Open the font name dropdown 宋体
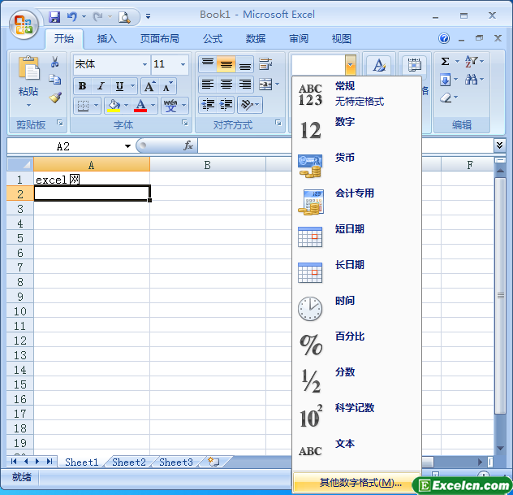The width and height of the screenshot is (513, 495). [144, 64]
